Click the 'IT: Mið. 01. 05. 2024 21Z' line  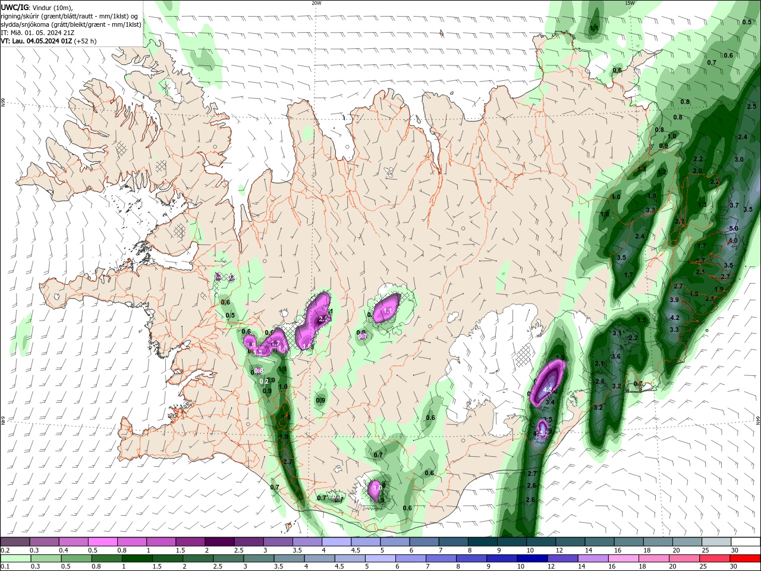[x=37, y=33]
